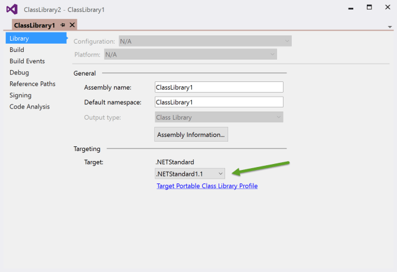Click the window title ClassLibrary2 - ClassLibrary1
Viewport: 397px width, 272px height.
[x=64, y=10]
